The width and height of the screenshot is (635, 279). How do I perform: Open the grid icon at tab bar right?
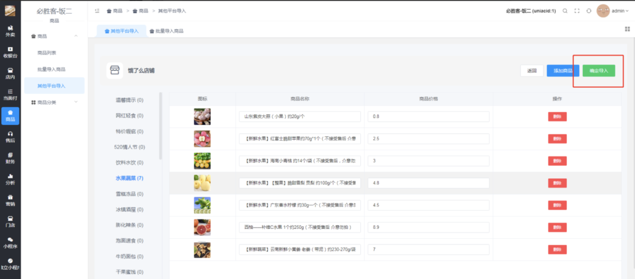coord(627,29)
